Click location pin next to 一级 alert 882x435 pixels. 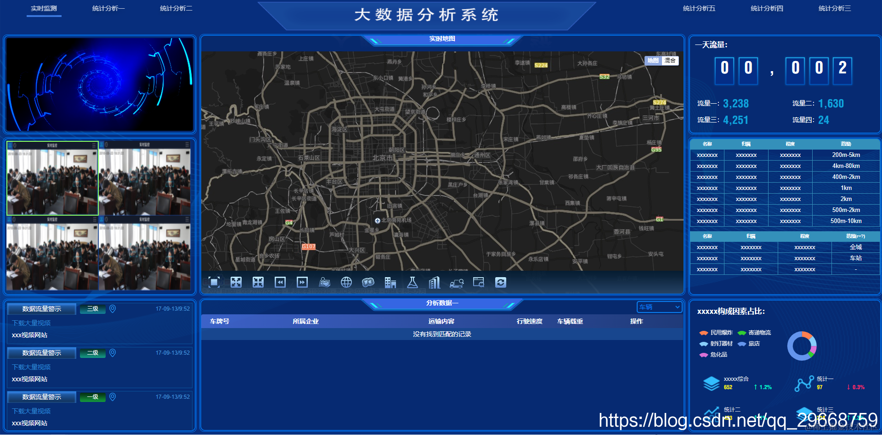tap(113, 397)
